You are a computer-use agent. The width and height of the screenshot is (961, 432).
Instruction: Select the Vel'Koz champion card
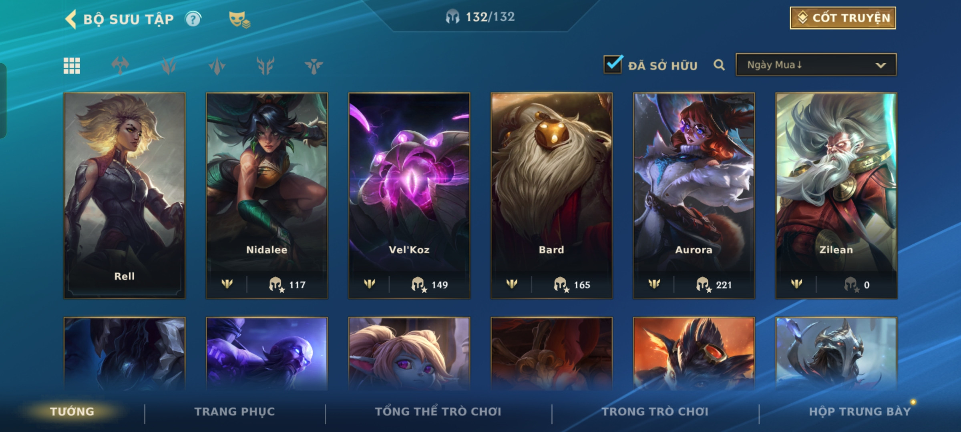[x=409, y=196]
